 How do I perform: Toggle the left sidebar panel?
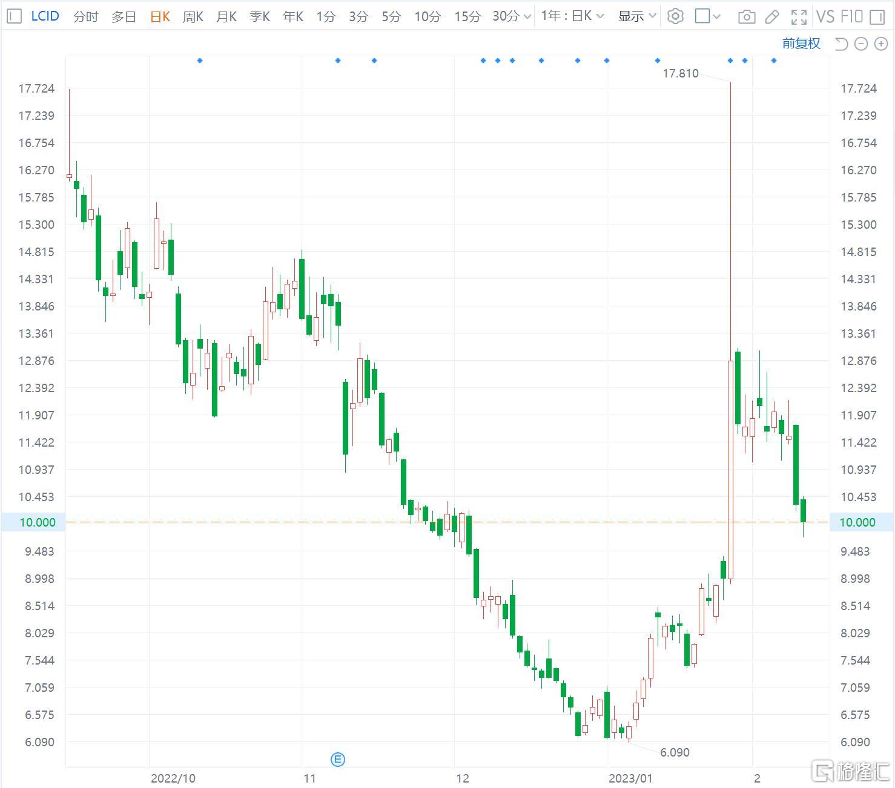[15, 16]
